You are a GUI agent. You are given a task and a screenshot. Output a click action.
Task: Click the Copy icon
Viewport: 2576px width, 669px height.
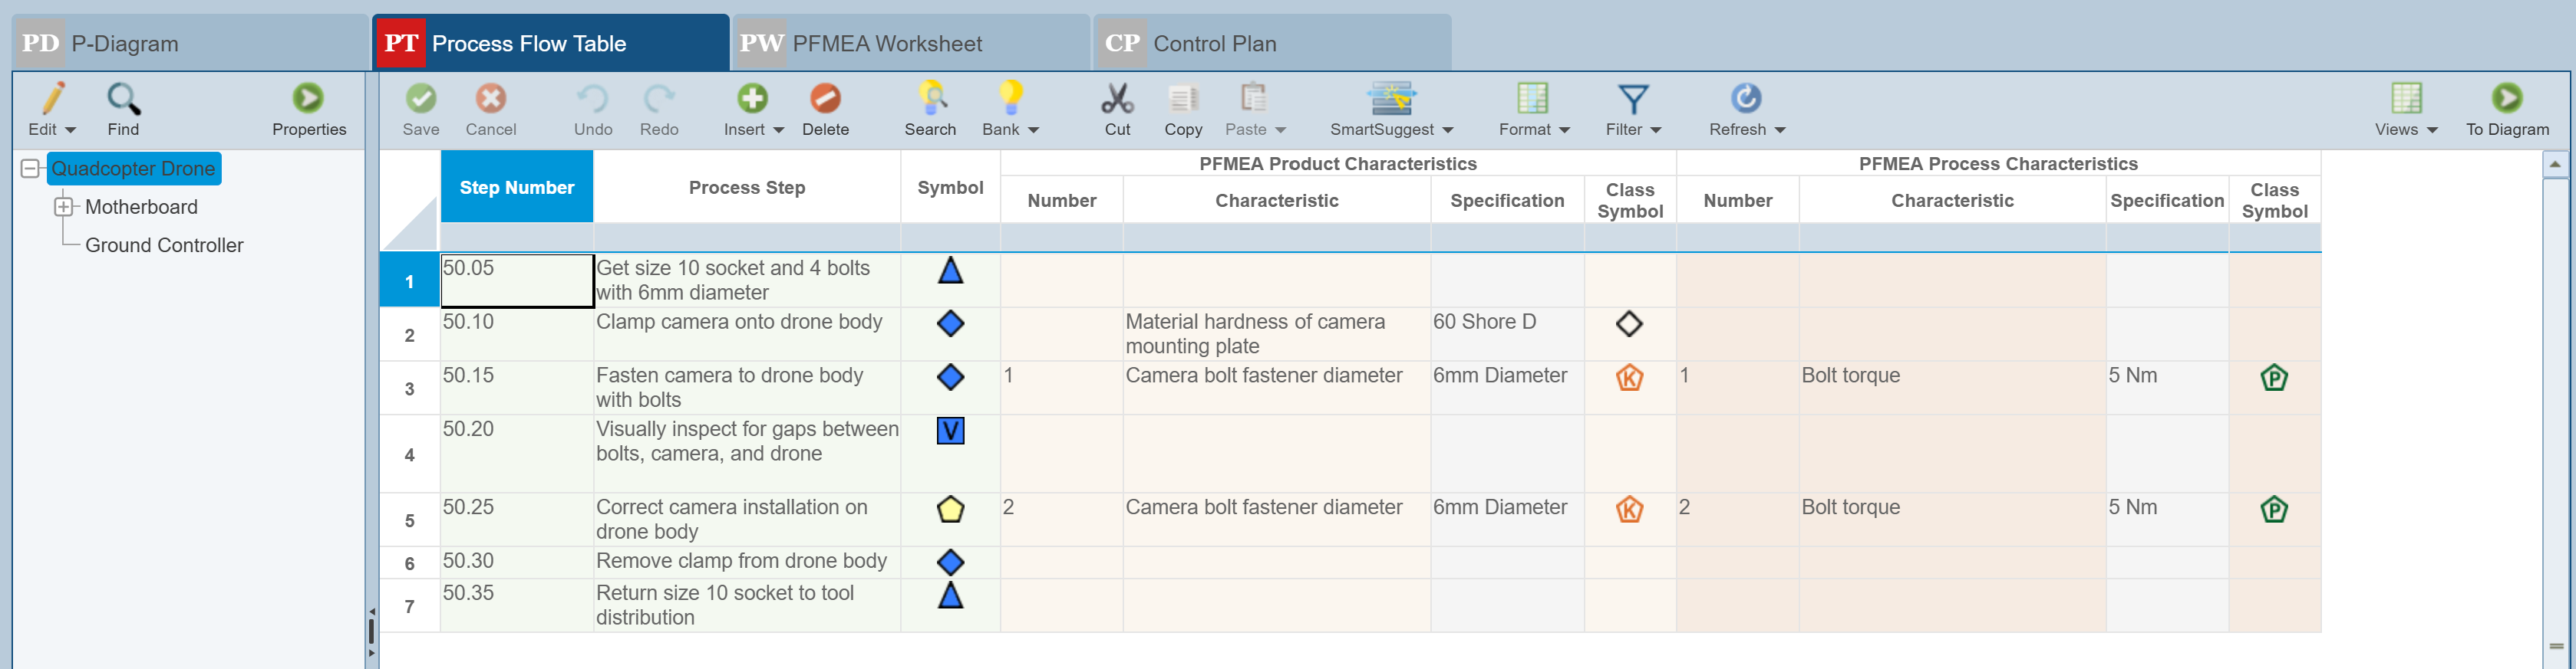1183,99
